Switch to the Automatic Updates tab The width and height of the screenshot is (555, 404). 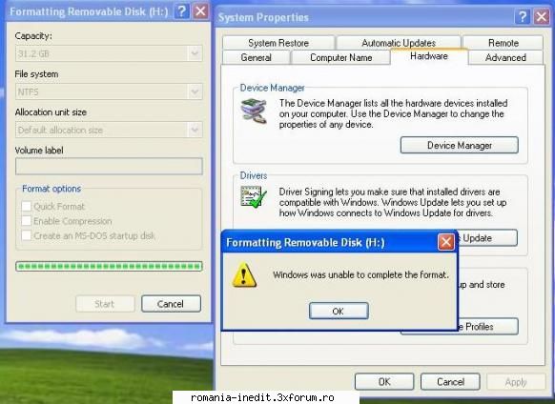[399, 43]
